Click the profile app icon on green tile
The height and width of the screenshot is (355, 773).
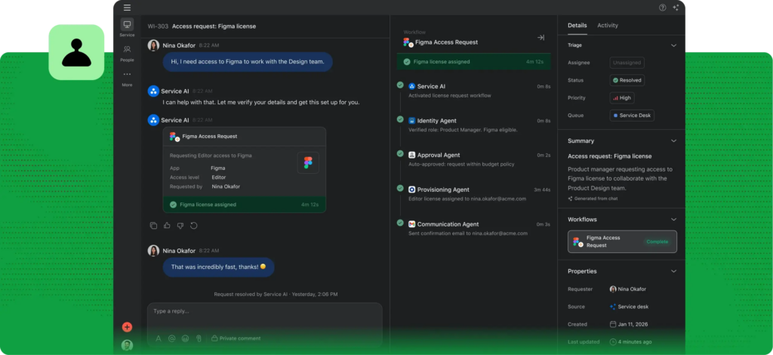coord(76,52)
